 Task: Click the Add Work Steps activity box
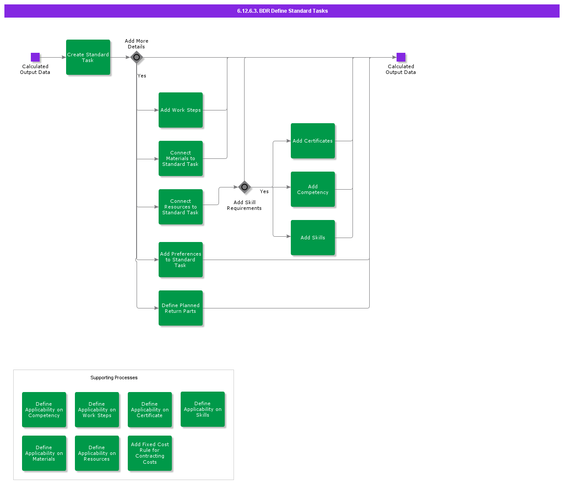pyautogui.click(x=181, y=110)
